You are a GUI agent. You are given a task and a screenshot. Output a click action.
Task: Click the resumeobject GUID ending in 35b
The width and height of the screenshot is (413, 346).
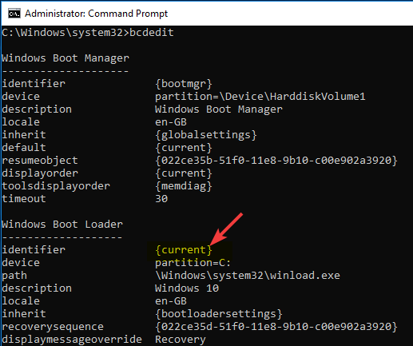pyautogui.click(x=276, y=161)
